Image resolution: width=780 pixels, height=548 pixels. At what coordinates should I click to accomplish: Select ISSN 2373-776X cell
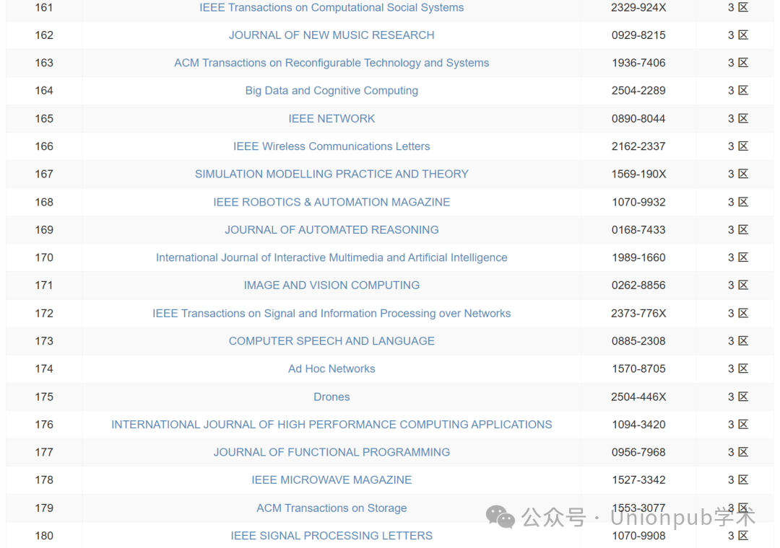(638, 314)
